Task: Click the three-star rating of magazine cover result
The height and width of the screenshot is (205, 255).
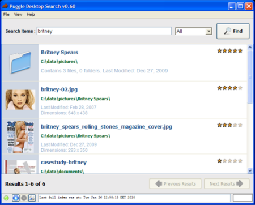Action: (229, 125)
